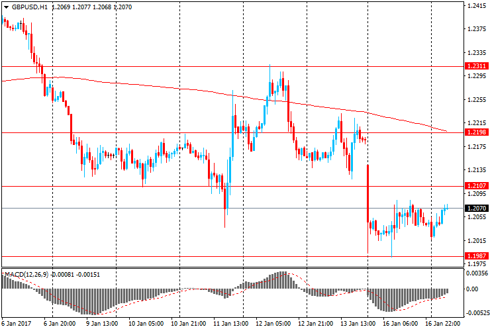Viewport: 490px width, 331px height.
Task: Click the MACD(12,26,9) indicator label
Action: click(x=26, y=275)
